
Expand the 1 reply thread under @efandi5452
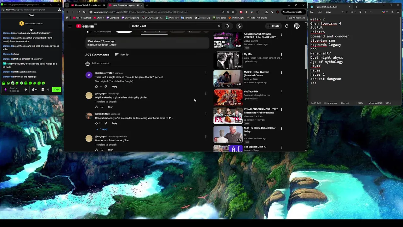click(x=102, y=129)
